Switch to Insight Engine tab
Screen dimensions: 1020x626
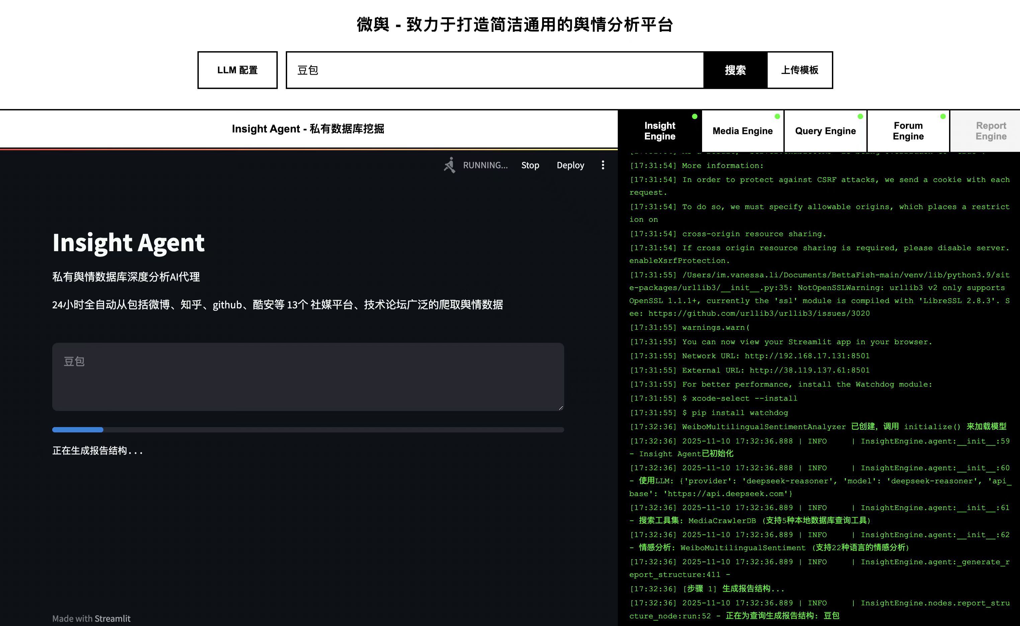click(x=660, y=131)
